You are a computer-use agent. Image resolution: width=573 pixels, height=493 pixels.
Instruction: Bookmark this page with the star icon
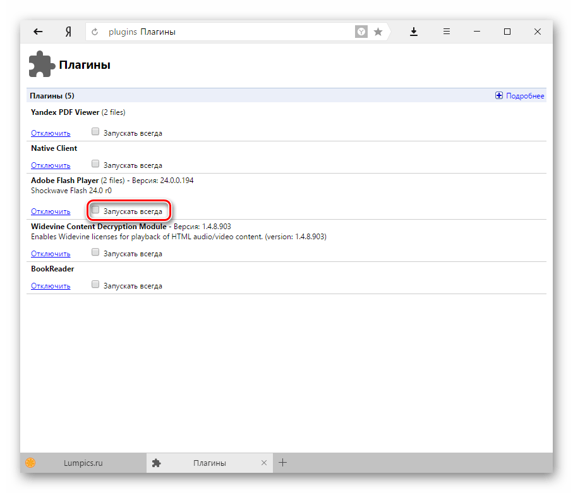pyautogui.click(x=378, y=32)
